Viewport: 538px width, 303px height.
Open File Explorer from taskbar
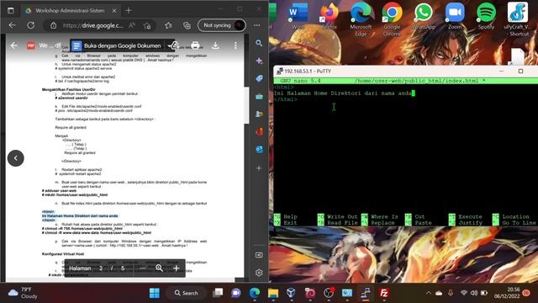pyautogui.click(x=273, y=293)
